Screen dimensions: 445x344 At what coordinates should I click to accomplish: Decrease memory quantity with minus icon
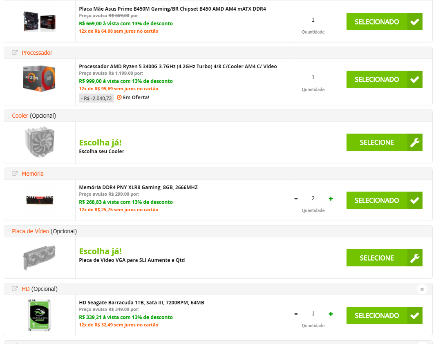296,199
